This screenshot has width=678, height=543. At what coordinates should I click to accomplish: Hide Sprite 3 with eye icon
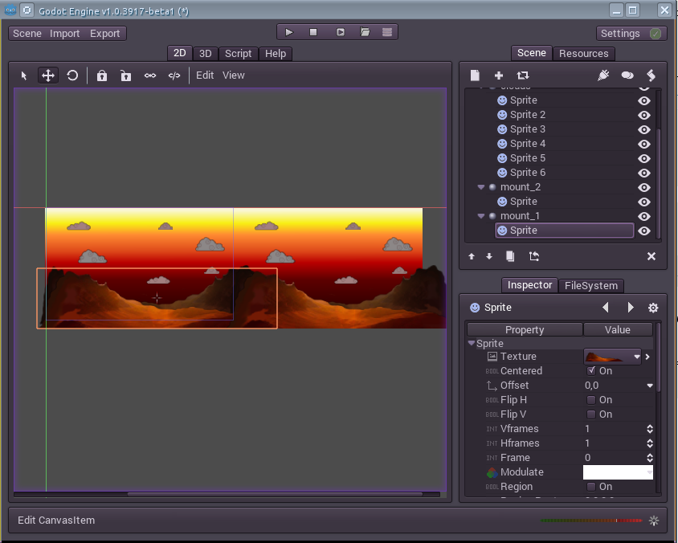click(643, 129)
